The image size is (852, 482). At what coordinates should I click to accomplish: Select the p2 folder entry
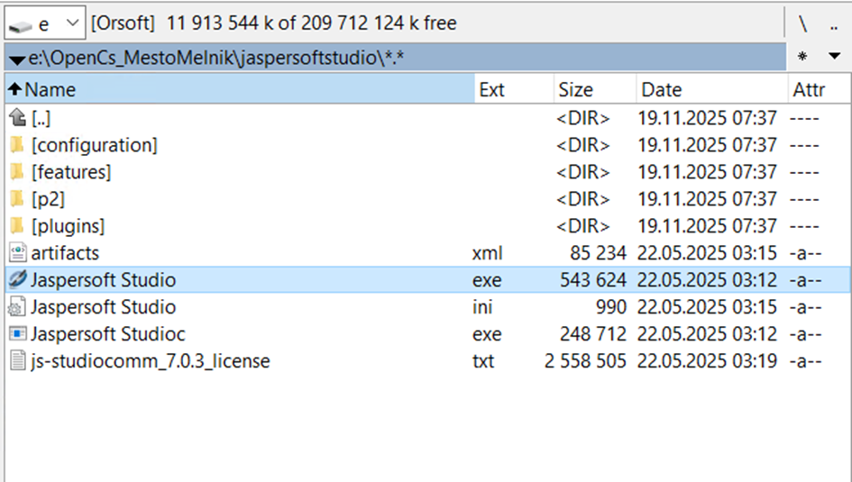pos(48,199)
